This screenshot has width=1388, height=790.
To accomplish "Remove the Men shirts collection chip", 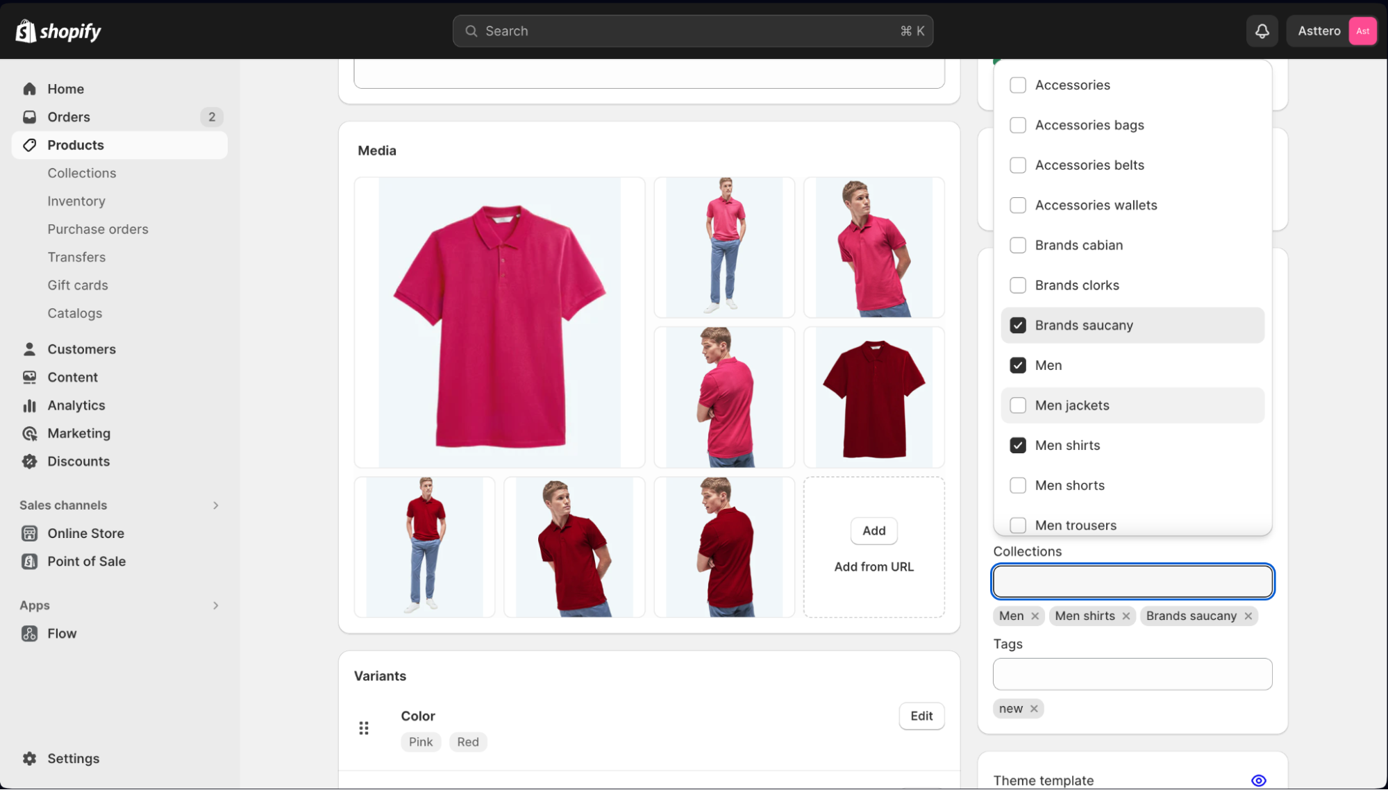I will 1126,616.
